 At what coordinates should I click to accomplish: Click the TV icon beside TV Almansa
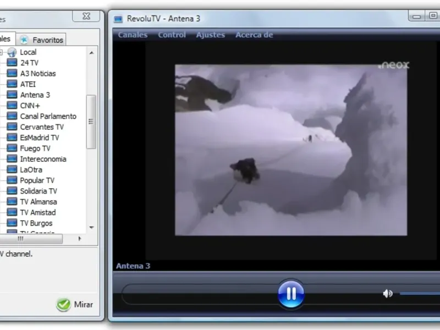pyautogui.click(x=12, y=201)
